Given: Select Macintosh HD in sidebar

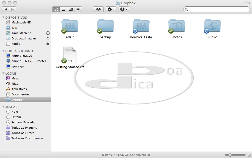Looking at the screenshot, I should [x=26, y=22].
